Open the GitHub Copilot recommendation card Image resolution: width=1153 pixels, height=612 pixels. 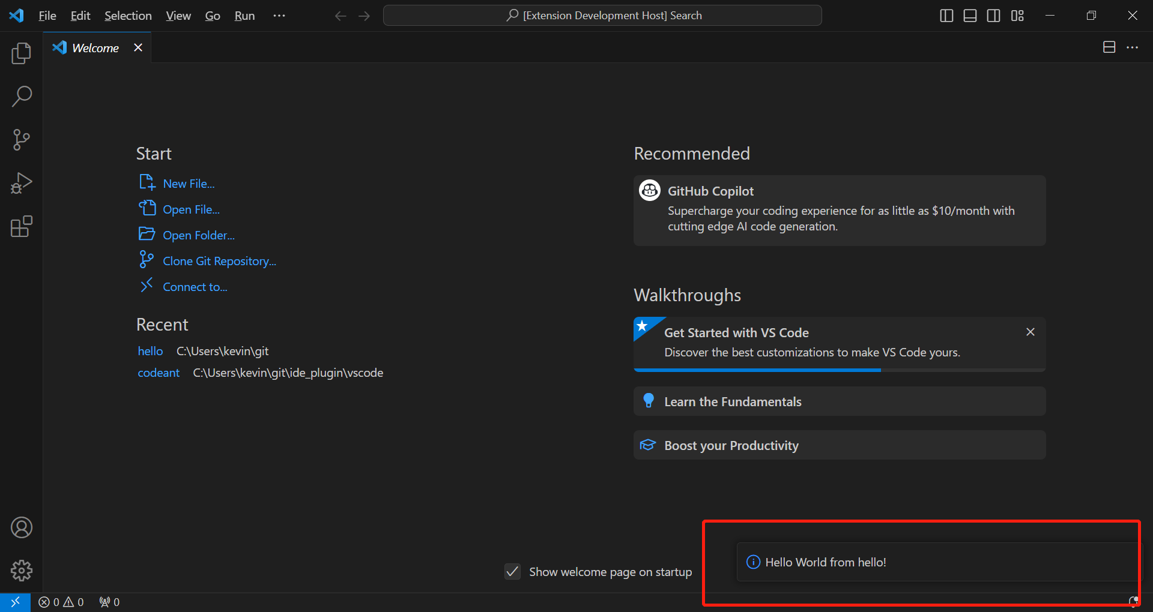pos(840,210)
